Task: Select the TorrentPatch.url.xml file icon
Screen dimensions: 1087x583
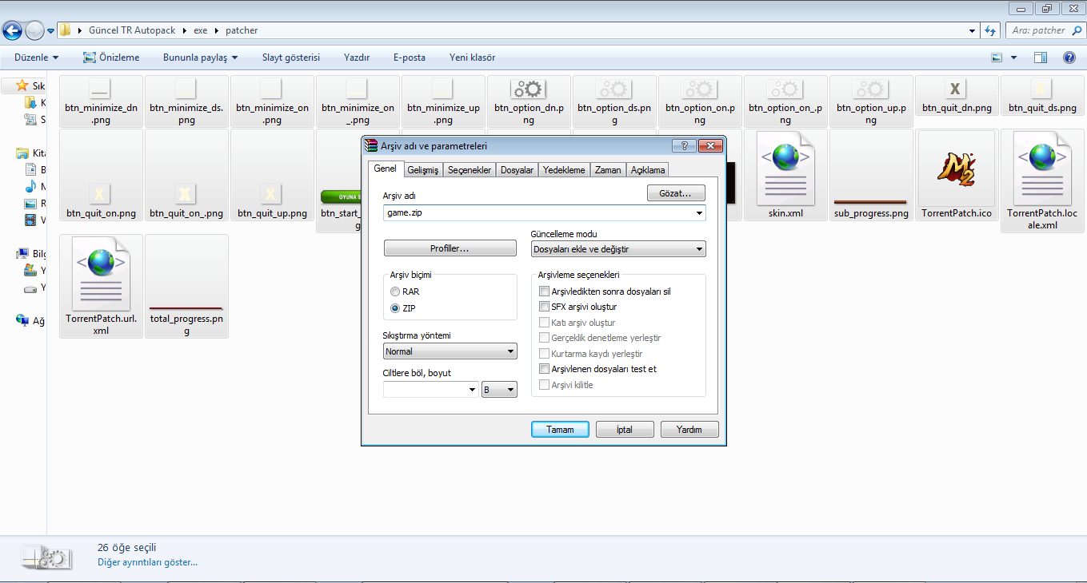Action: [101, 274]
